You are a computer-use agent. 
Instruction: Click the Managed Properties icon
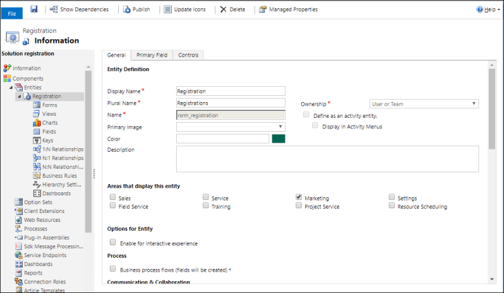pyautogui.click(x=262, y=10)
